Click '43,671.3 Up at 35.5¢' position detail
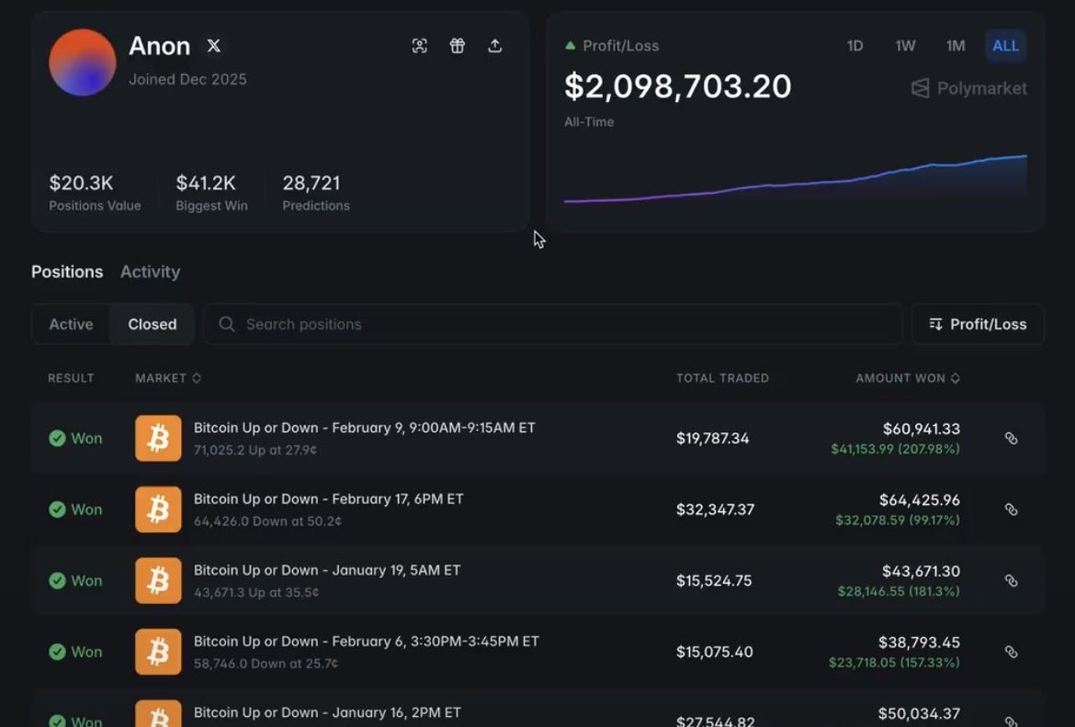This screenshot has height=727, width=1075. point(256,593)
